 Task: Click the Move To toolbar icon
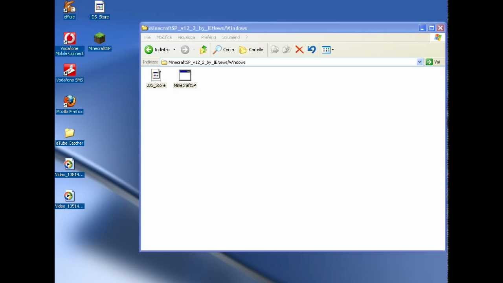pyautogui.click(x=275, y=50)
